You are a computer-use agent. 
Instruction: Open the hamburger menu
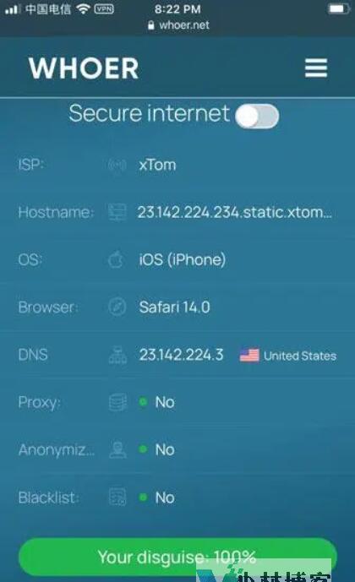click(316, 68)
